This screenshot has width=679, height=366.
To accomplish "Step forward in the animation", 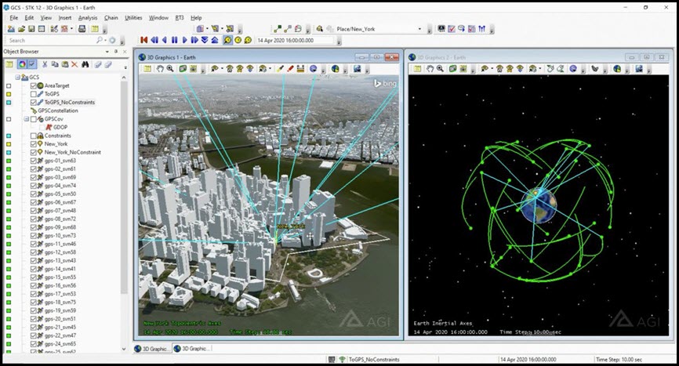I will pos(194,40).
